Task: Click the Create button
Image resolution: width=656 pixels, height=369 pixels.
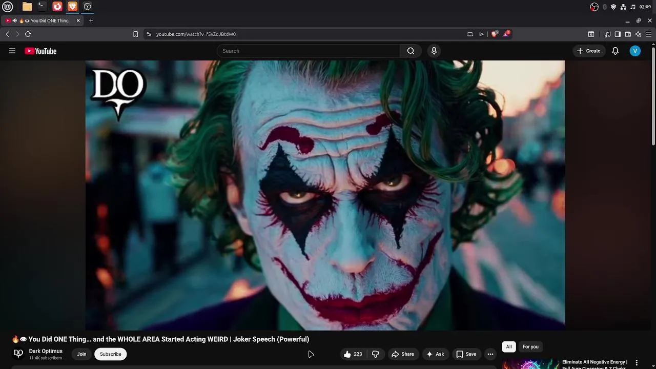Action: click(588, 51)
